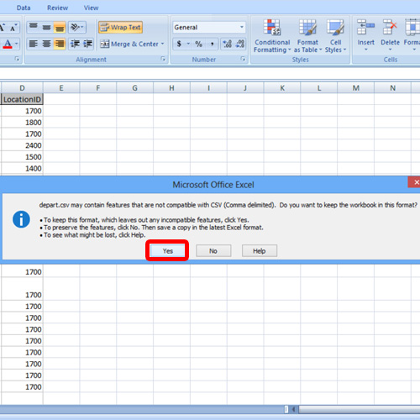Close the Microsoft Office Excel dialog
The height and width of the screenshot is (420, 420).
[415, 182]
